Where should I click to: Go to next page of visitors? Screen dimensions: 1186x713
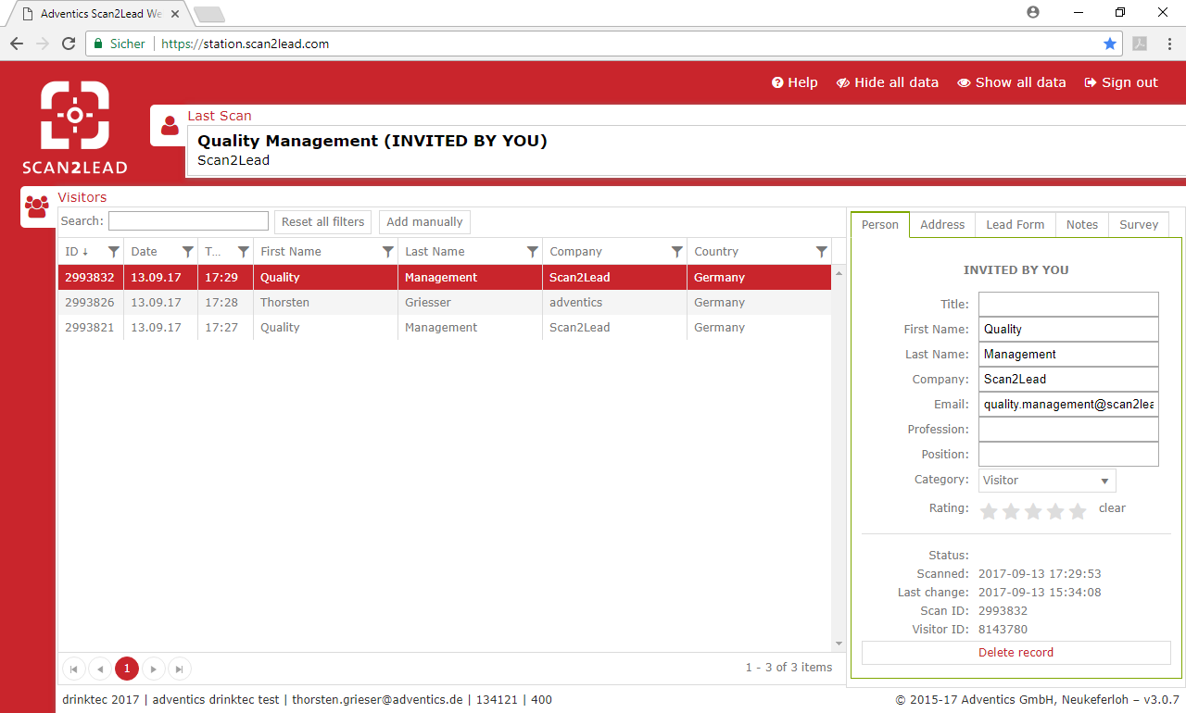pyautogui.click(x=154, y=669)
